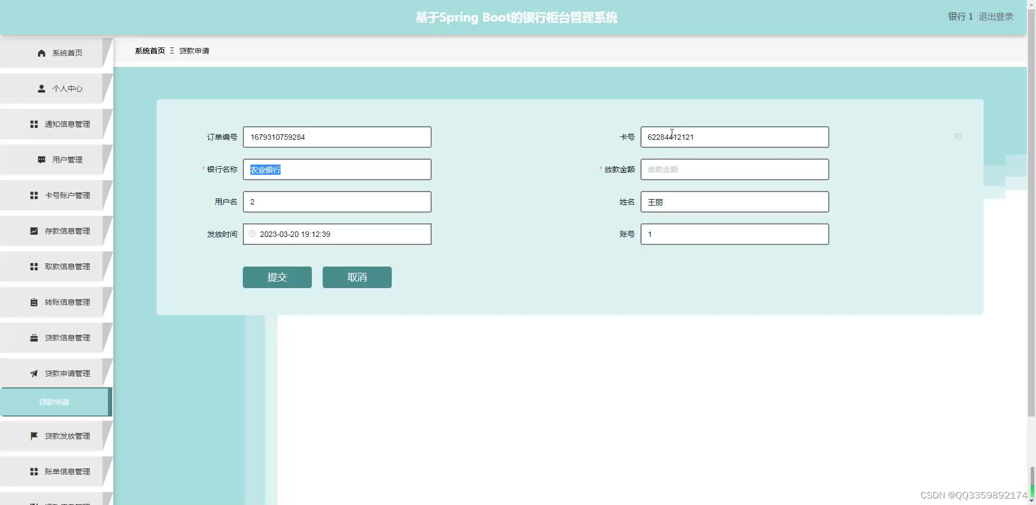This screenshot has width=1036, height=505.
Task: Click the grid icon beside 取款信息管理
Action: point(34,267)
